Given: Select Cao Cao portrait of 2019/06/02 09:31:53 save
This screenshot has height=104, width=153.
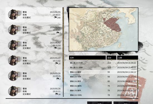Looking at the screenshot, I should 13,45.
